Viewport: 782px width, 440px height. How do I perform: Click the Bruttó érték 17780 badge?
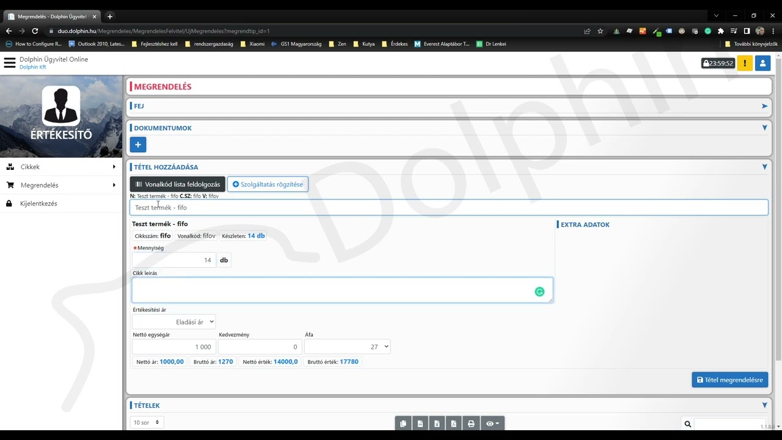pos(333,362)
